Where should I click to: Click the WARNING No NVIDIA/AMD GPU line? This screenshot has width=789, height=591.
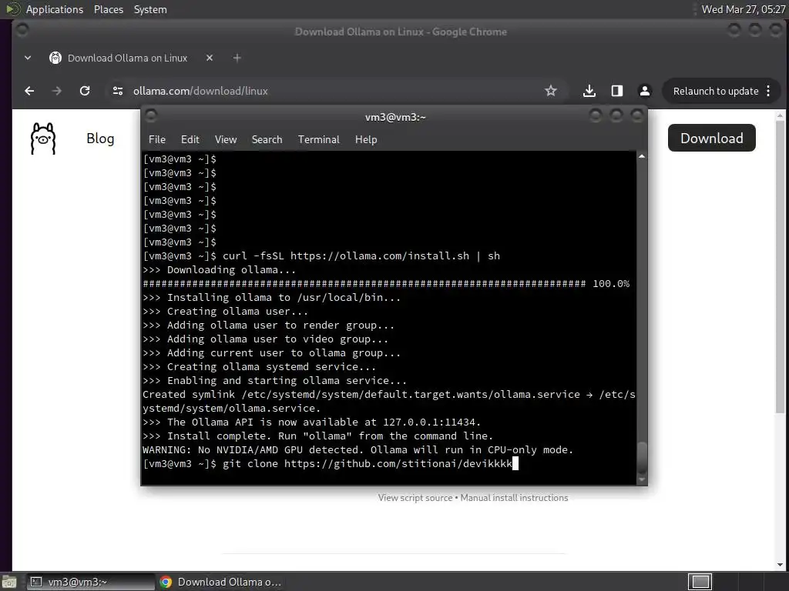click(x=358, y=449)
